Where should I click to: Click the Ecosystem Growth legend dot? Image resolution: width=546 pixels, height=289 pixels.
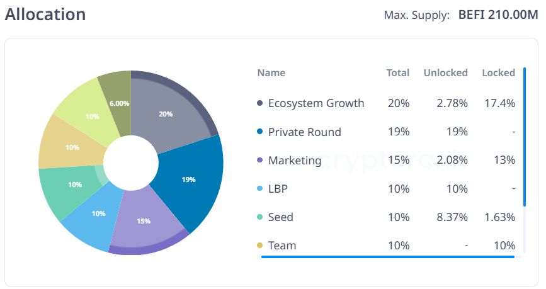[x=260, y=103]
